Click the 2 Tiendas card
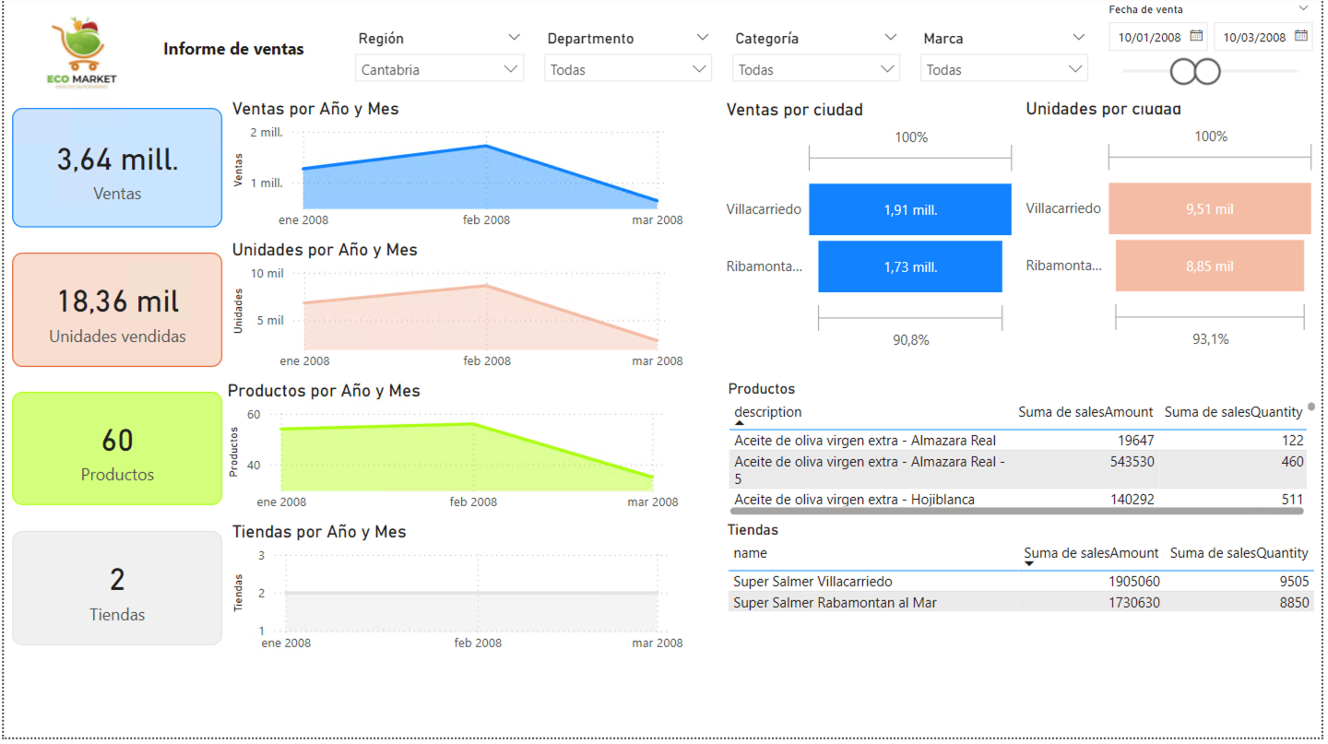This screenshot has width=1328, height=744. 117,588
